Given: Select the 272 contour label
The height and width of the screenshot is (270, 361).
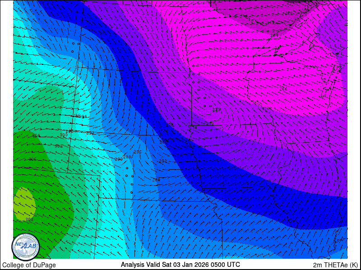Looking at the screenshot, I should (x=210, y=123).
